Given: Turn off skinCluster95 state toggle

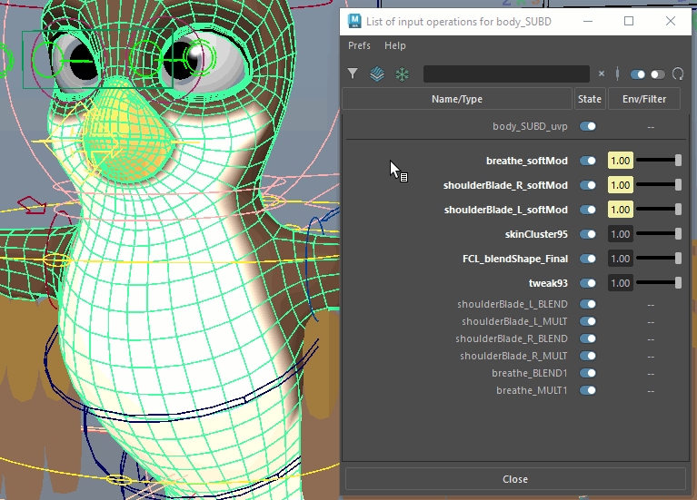Looking at the screenshot, I should 588,234.
